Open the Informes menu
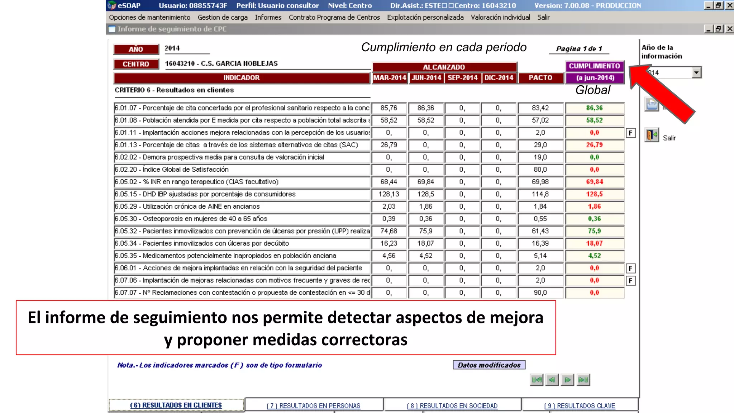This screenshot has height=413, width=734. pos(268,17)
